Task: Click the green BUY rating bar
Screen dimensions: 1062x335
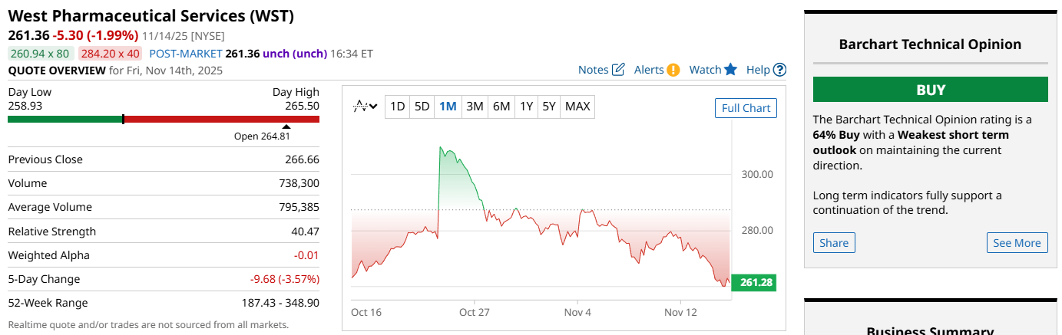Action: 930,90
